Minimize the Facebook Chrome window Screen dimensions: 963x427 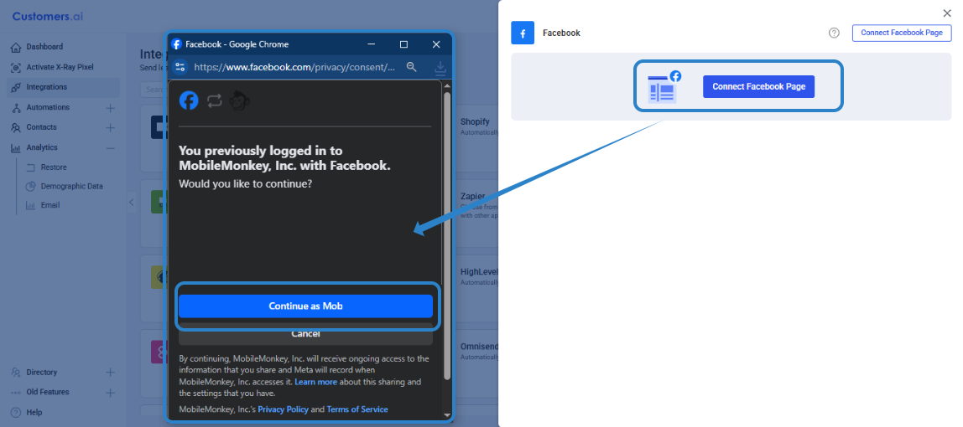(x=371, y=44)
